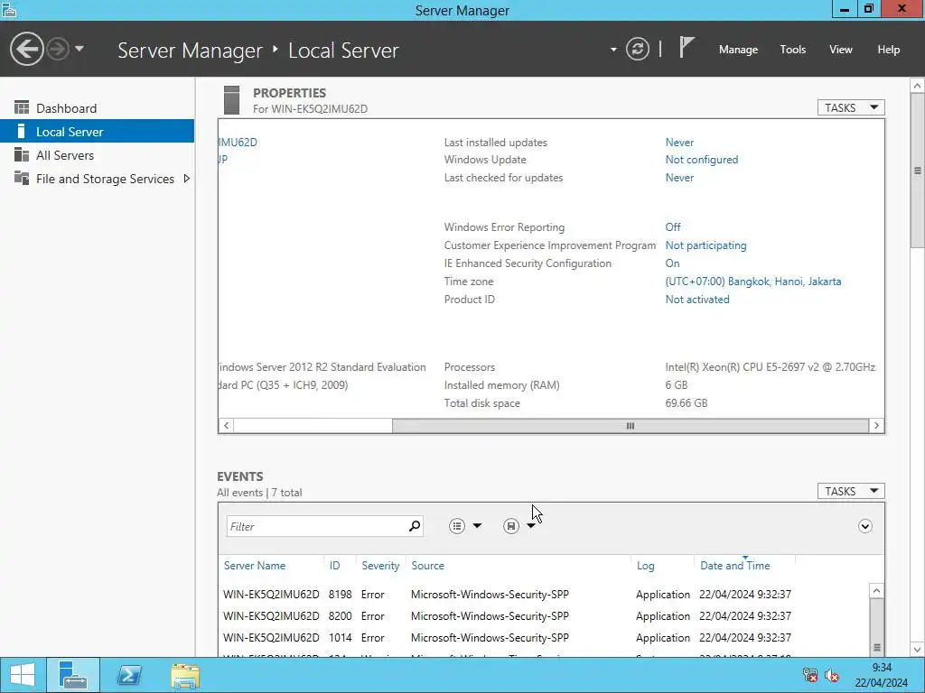Sort events by ID column
Viewport: 925px width, 693px height.
click(x=334, y=565)
